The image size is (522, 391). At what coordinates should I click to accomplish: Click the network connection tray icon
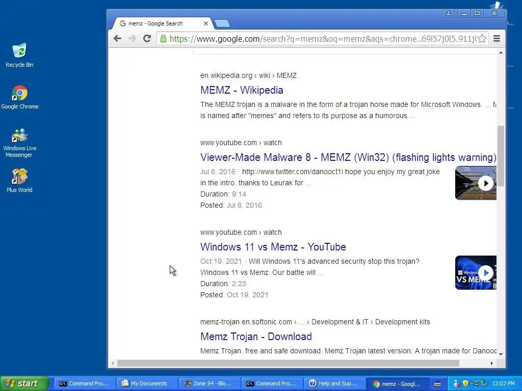click(475, 384)
